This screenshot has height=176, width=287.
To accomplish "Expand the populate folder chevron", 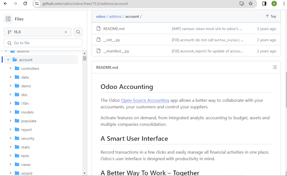I will [x=10, y=121].
